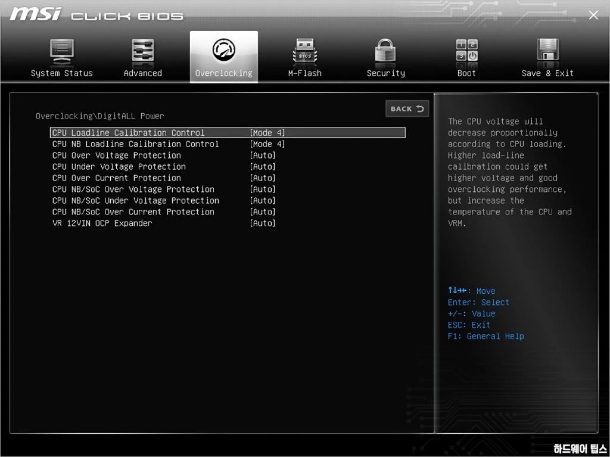610x457 pixels.
Task: Select the CPU Loadline Calibration Control row label
Action: tap(129, 133)
